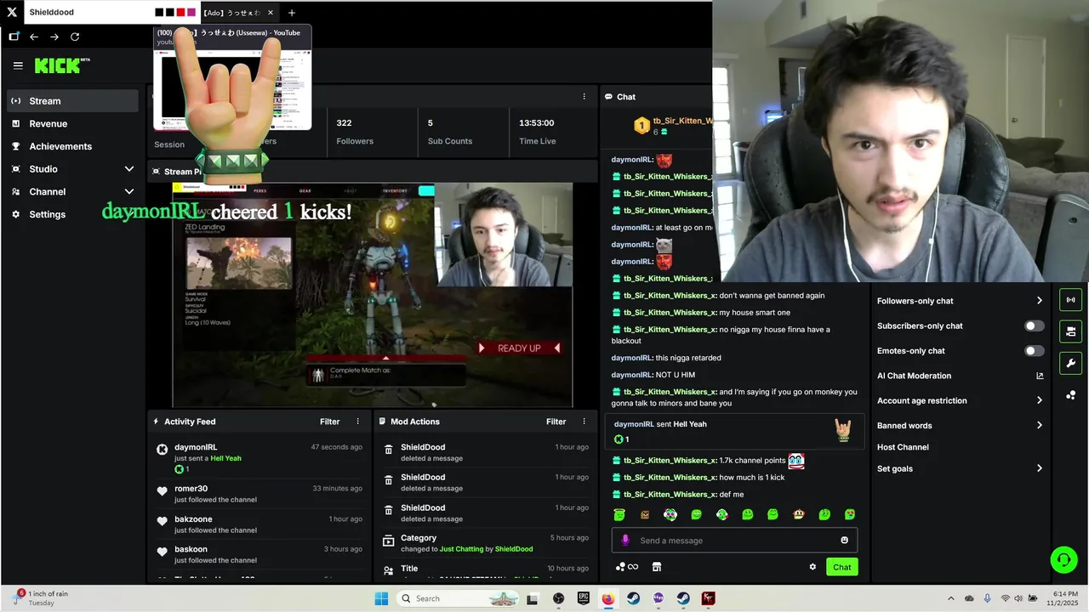Open the Achievements page in sidebar
1089x612 pixels.
coord(72,146)
